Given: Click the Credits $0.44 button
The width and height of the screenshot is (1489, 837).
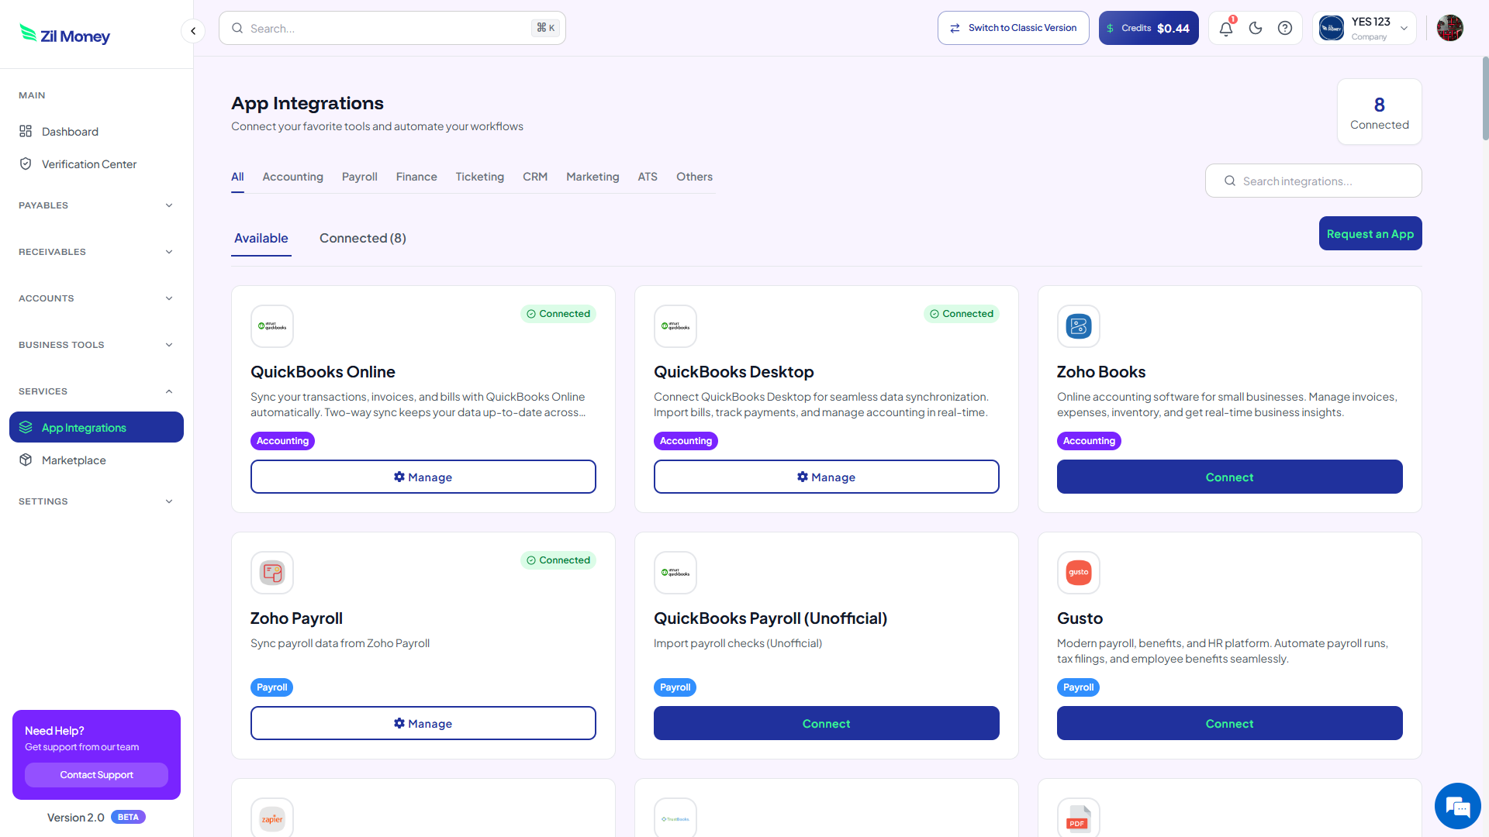Looking at the screenshot, I should tap(1149, 28).
